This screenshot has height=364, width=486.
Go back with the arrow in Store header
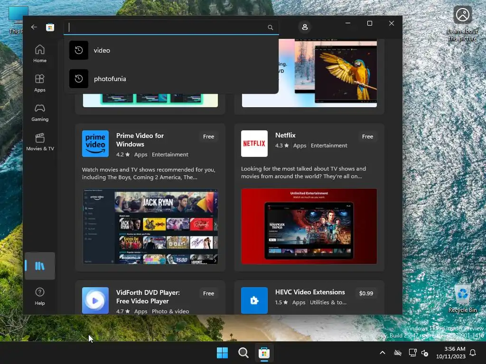pyautogui.click(x=34, y=27)
